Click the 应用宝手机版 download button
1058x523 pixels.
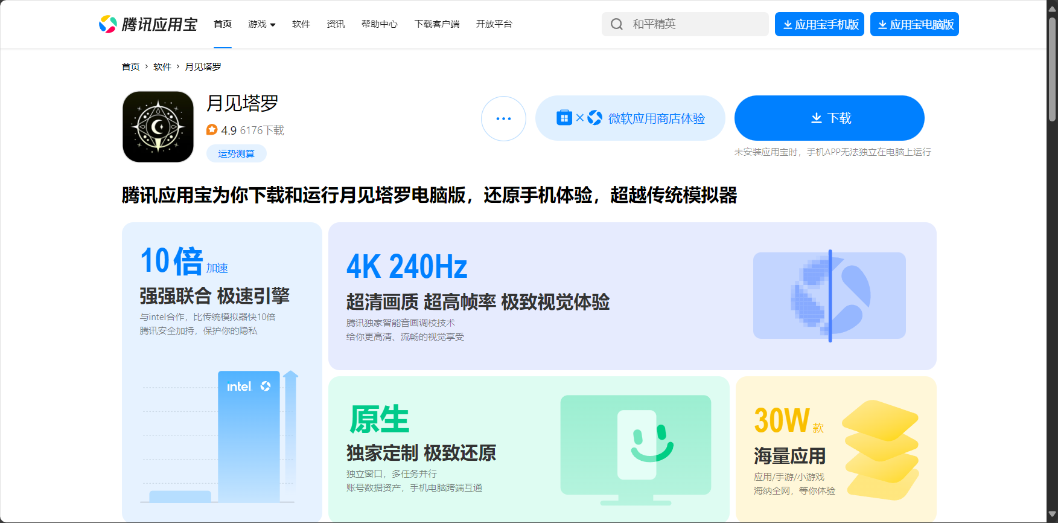tap(820, 24)
